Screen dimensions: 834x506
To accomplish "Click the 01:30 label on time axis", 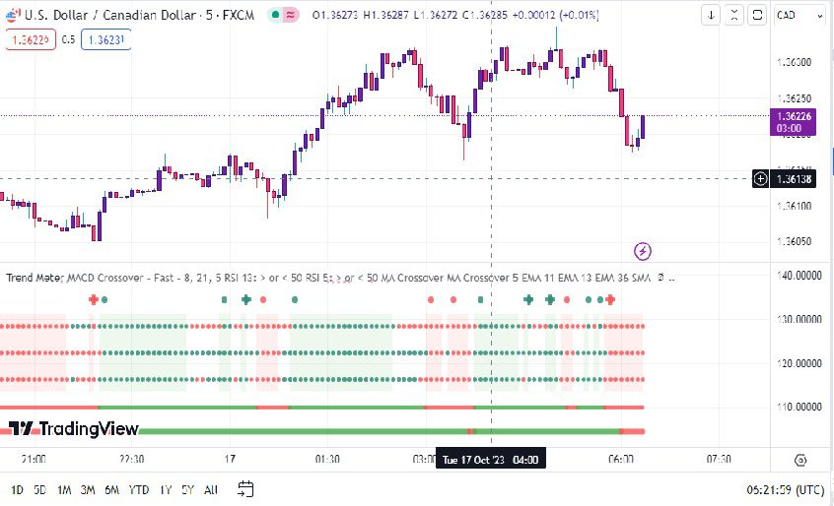I will click(x=327, y=460).
